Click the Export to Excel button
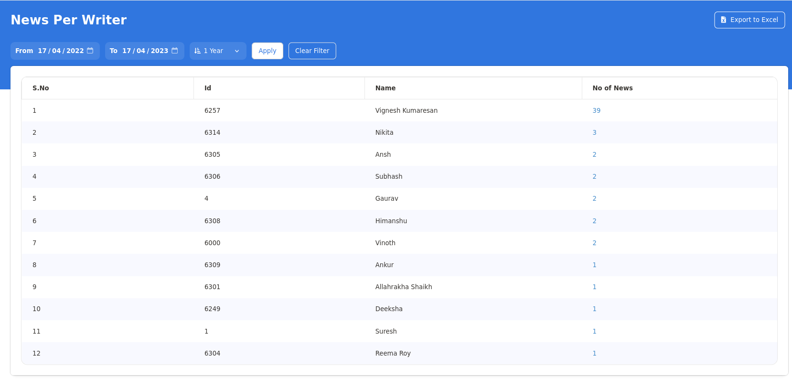Screen dimensions: 792x379 pyautogui.click(x=749, y=20)
